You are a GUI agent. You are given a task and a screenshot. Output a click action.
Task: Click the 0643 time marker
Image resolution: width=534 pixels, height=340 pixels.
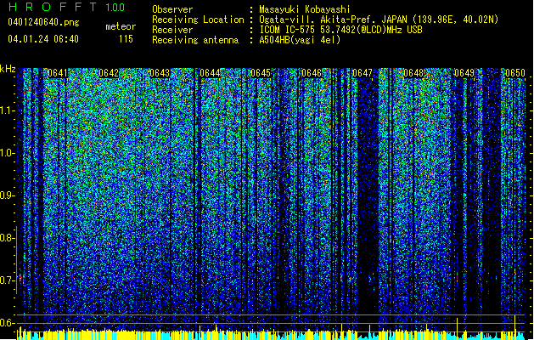pyautogui.click(x=159, y=73)
